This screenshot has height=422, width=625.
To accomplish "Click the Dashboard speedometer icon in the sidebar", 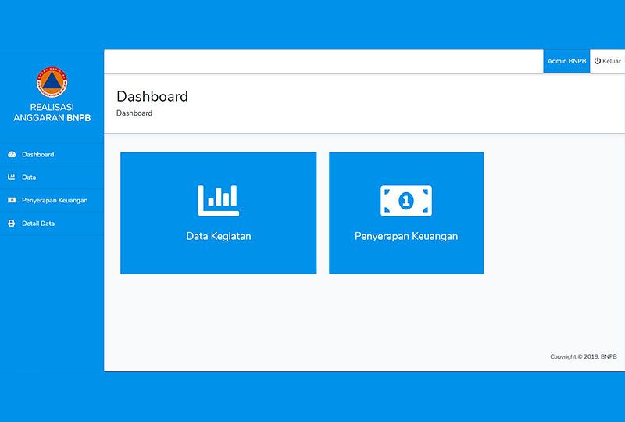I will click(12, 155).
